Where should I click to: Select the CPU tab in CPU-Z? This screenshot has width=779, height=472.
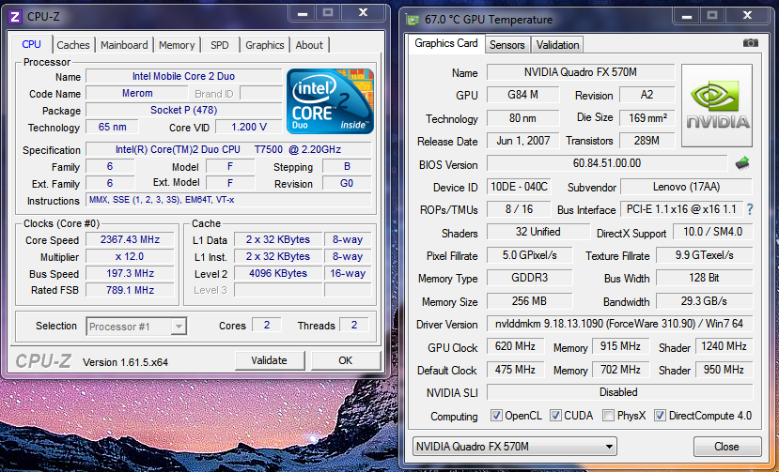tap(31, 44)
